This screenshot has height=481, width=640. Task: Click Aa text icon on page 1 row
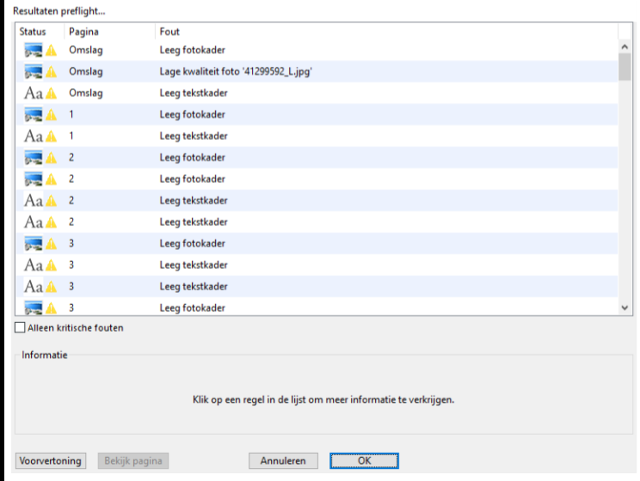pyautogui.click(x=34, y=137)
